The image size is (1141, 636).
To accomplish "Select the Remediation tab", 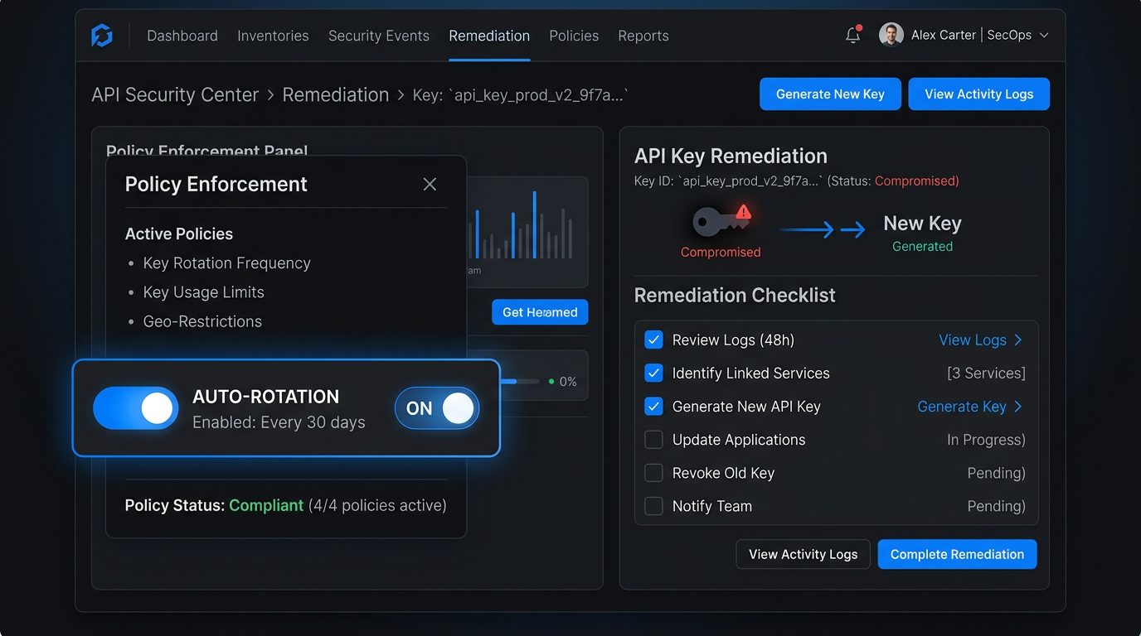I will coord(489,36).
